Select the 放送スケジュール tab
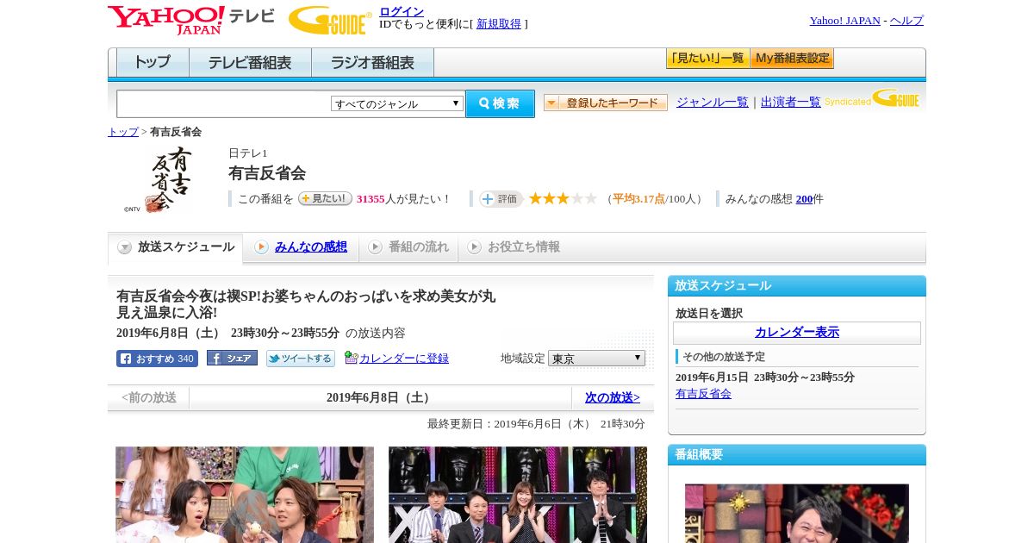 pyautogui.click(x=176, y=247)
